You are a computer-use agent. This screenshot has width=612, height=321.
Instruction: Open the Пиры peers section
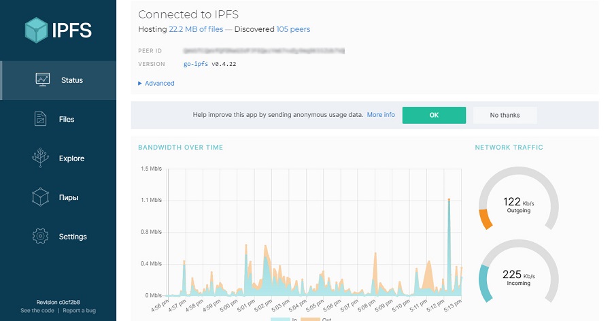[58, 197]
